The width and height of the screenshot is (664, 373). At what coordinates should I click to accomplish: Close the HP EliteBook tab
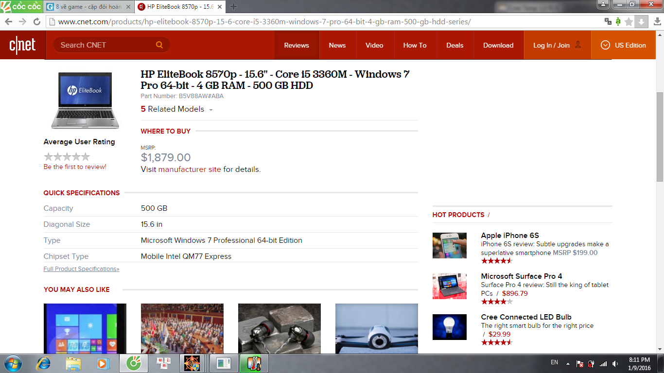click(220, 7)
